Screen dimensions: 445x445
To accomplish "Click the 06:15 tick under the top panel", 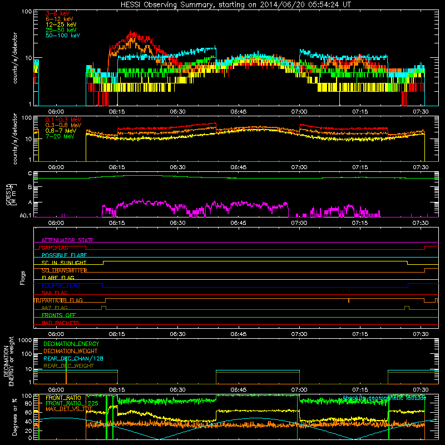I will click(117, 112).
